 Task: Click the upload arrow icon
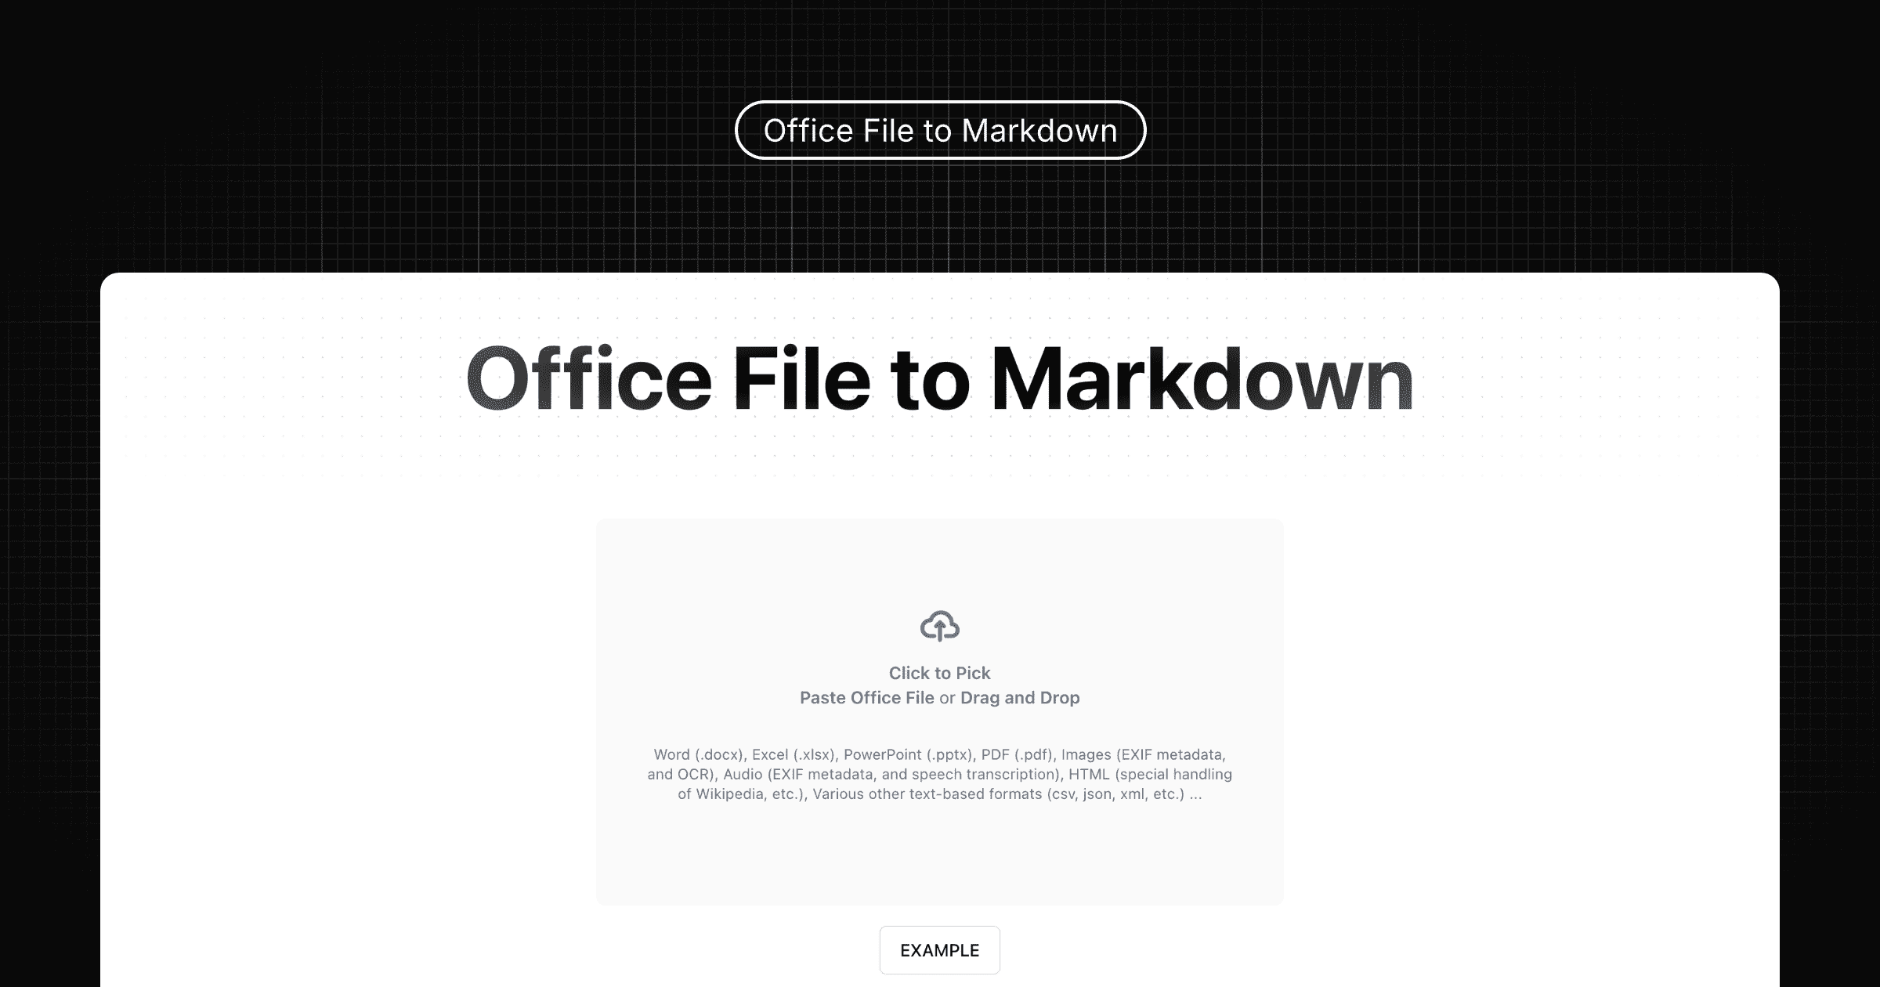click(938, 625)
